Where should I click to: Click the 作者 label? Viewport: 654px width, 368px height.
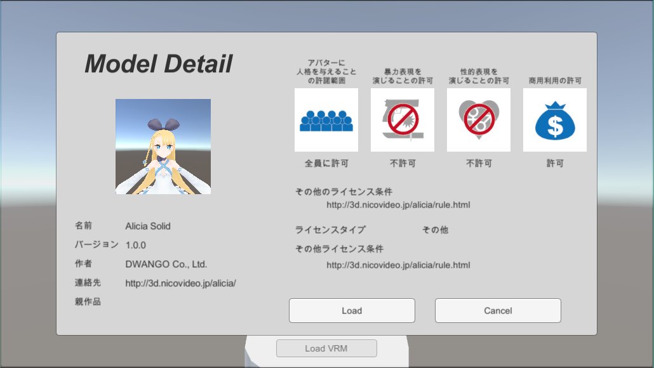[x=83, y=263]
